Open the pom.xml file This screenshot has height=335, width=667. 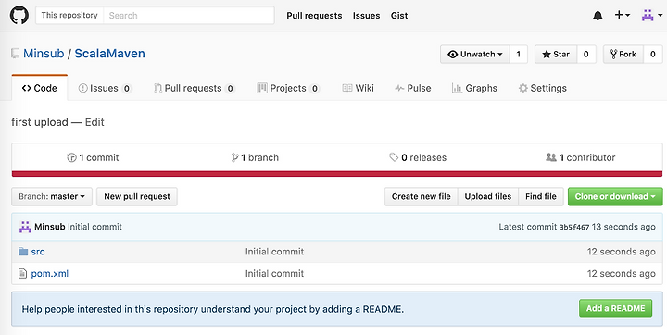pyautogui.click(x=49, y=273)
